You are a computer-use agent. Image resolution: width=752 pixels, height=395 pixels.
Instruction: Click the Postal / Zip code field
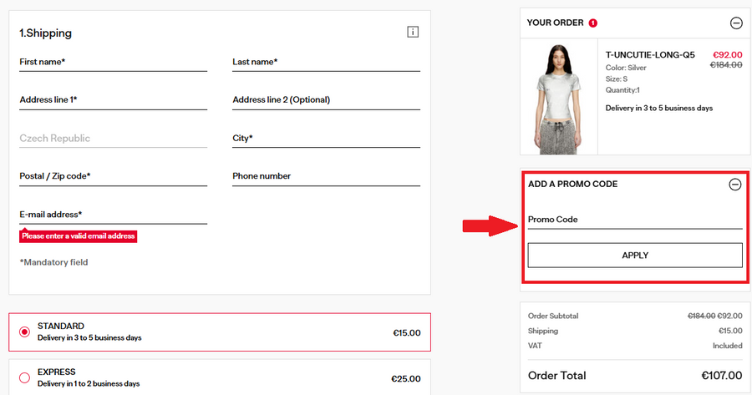pyautogui.click(x=113, y=176)
